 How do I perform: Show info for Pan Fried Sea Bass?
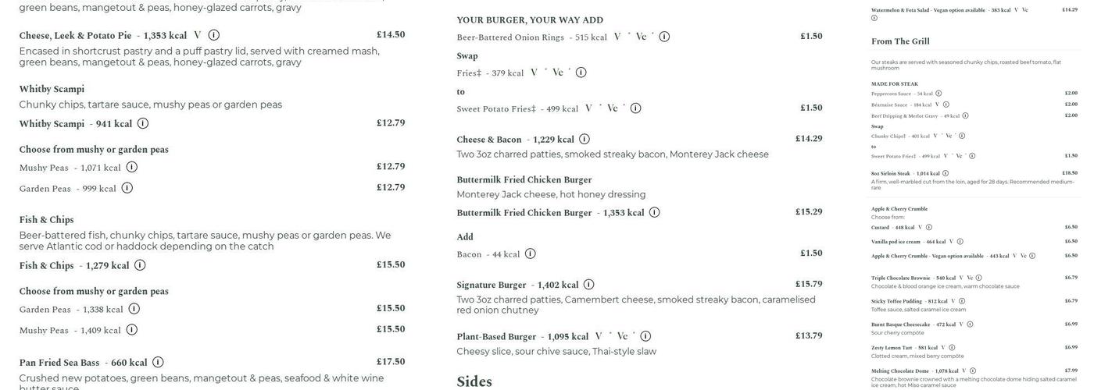pos(158,362)
